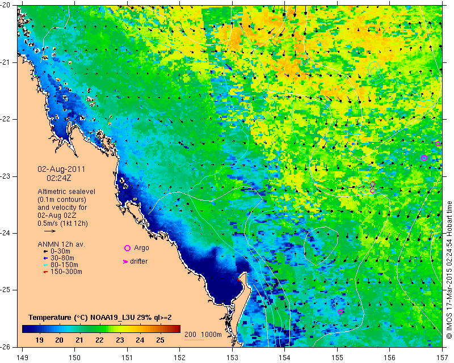Image resolution: width=454 pixels, height=363 pixels.
Task: Click the "02-Aug 02Z" caption line
Action: tap(57, 216)
